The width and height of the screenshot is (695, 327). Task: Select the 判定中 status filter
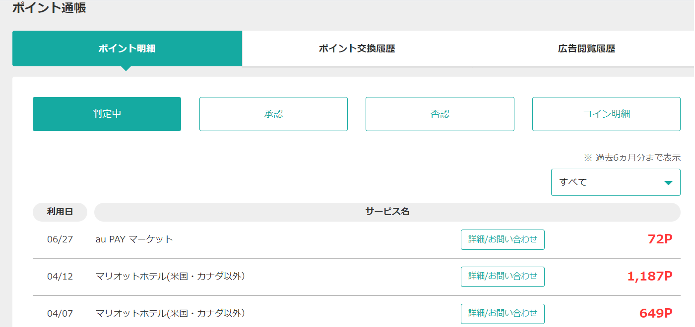[107, 114]
